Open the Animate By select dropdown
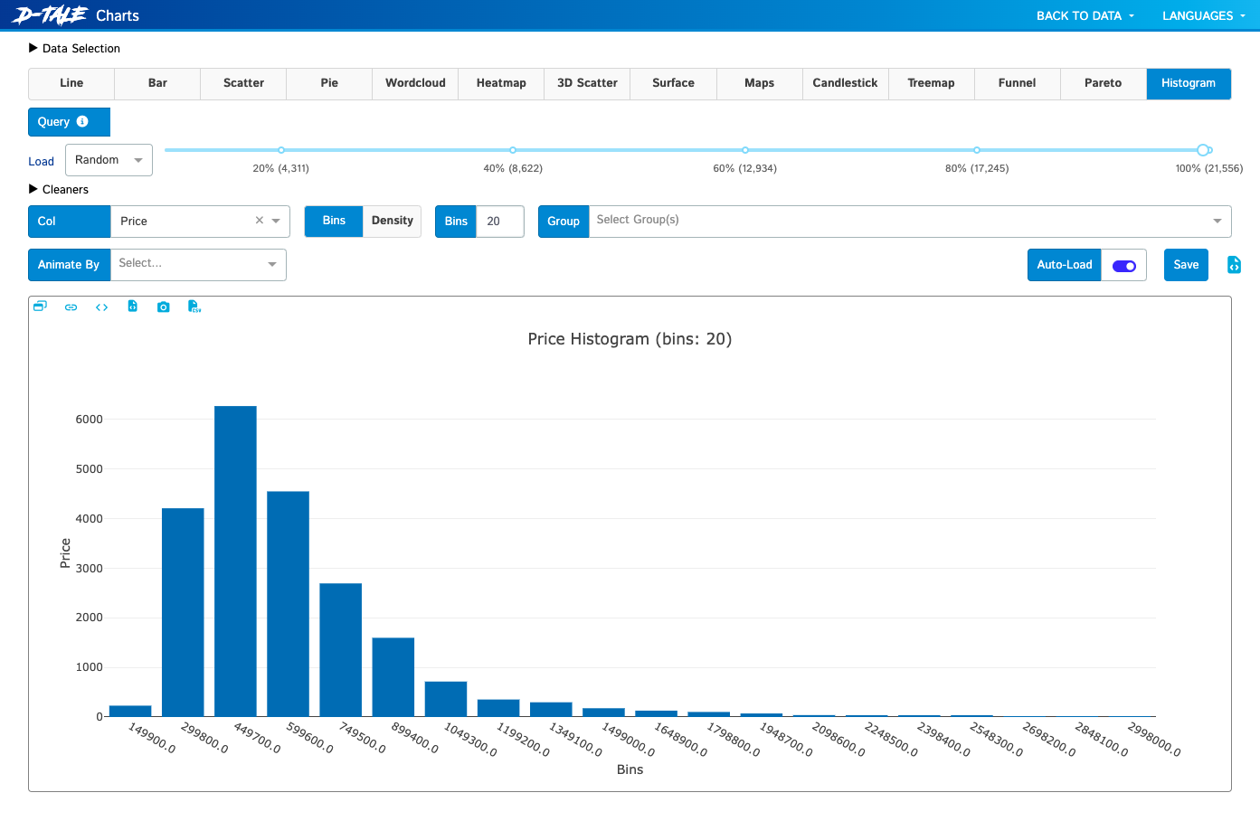Screen dimensions: 1260x840 (198, 264)
